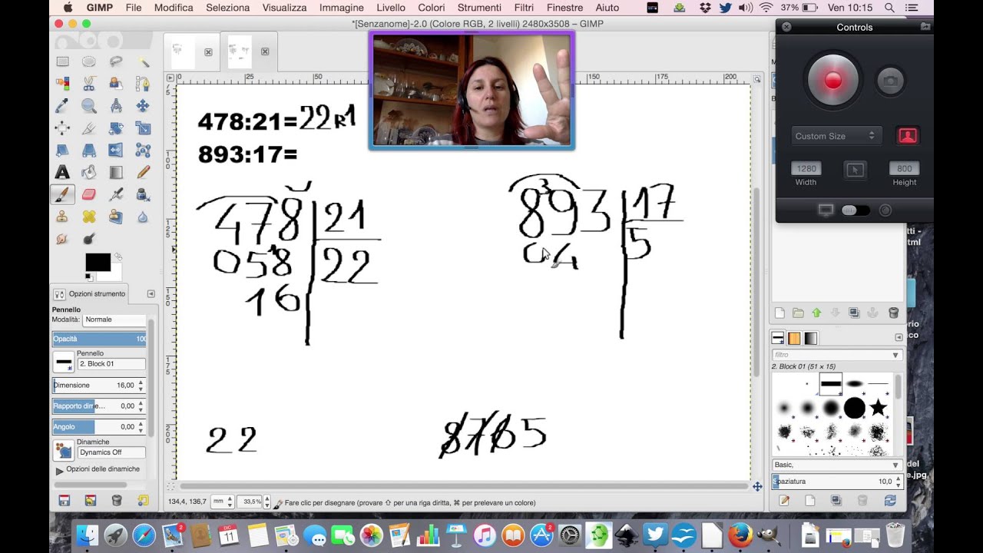Select the Rectangle Select tool

click(x=62, y=61)
